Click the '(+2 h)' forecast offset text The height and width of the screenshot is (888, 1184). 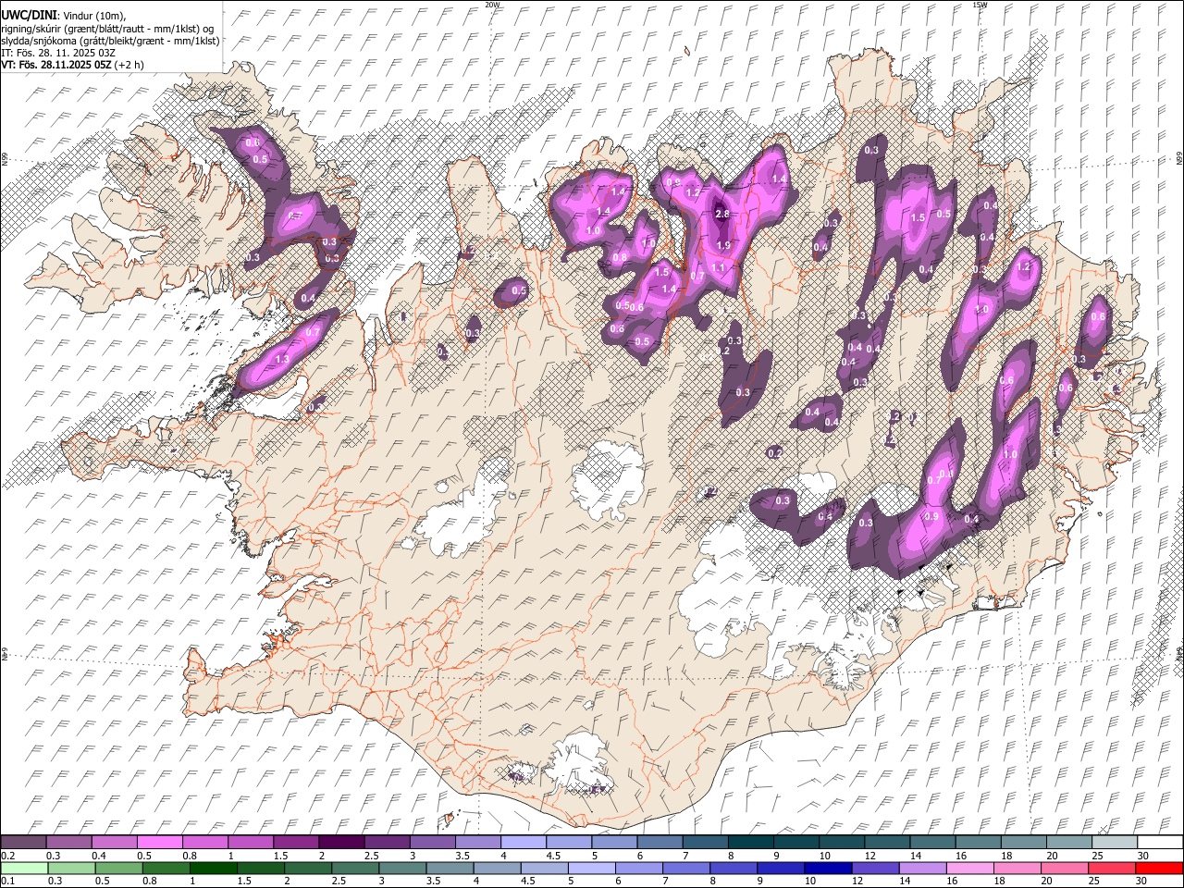point(129,65)
